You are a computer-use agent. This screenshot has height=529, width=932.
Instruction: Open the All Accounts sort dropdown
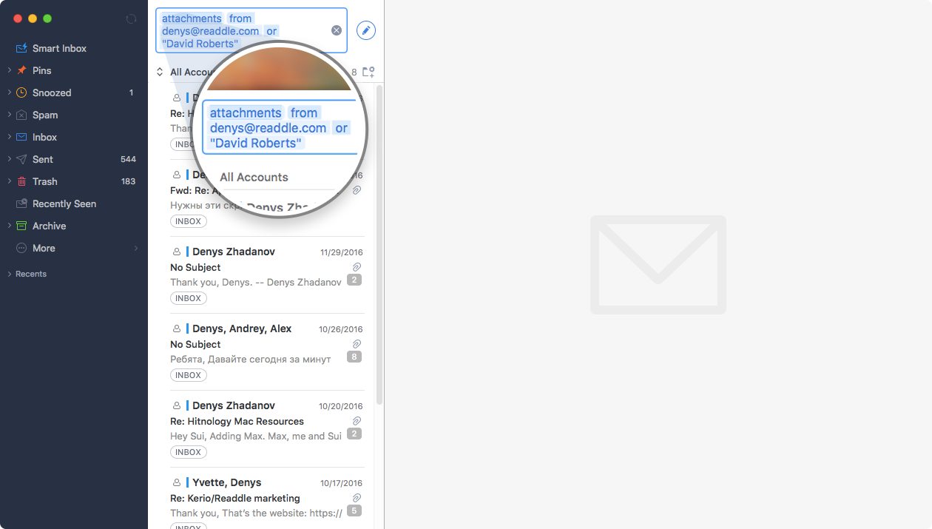coord(160,72)
